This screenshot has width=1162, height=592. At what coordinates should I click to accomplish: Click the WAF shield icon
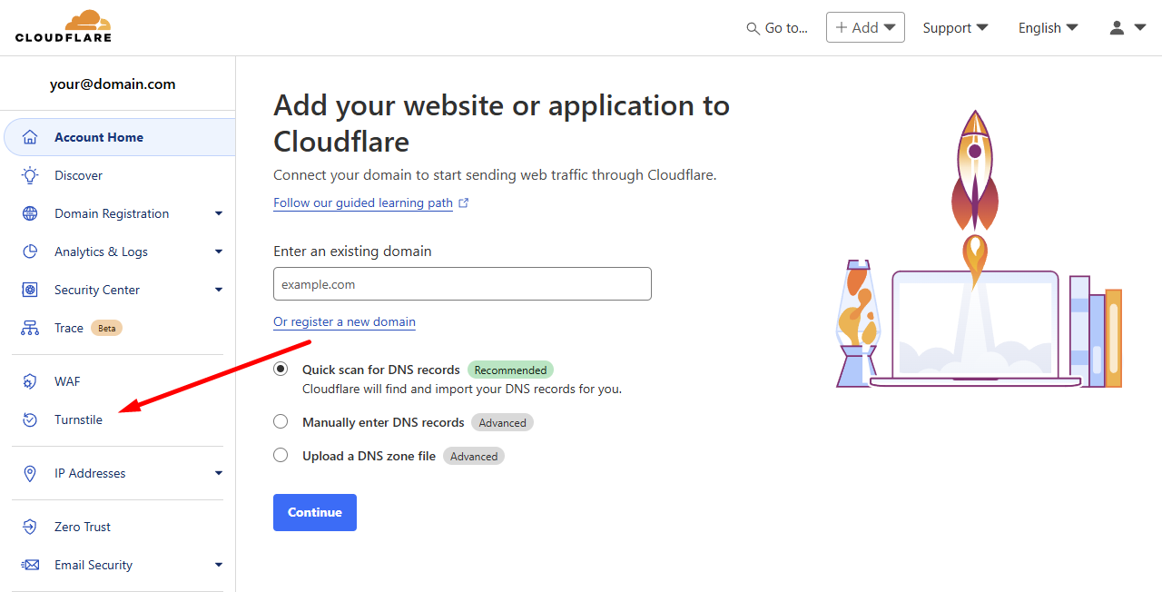[x=30, y=381]
